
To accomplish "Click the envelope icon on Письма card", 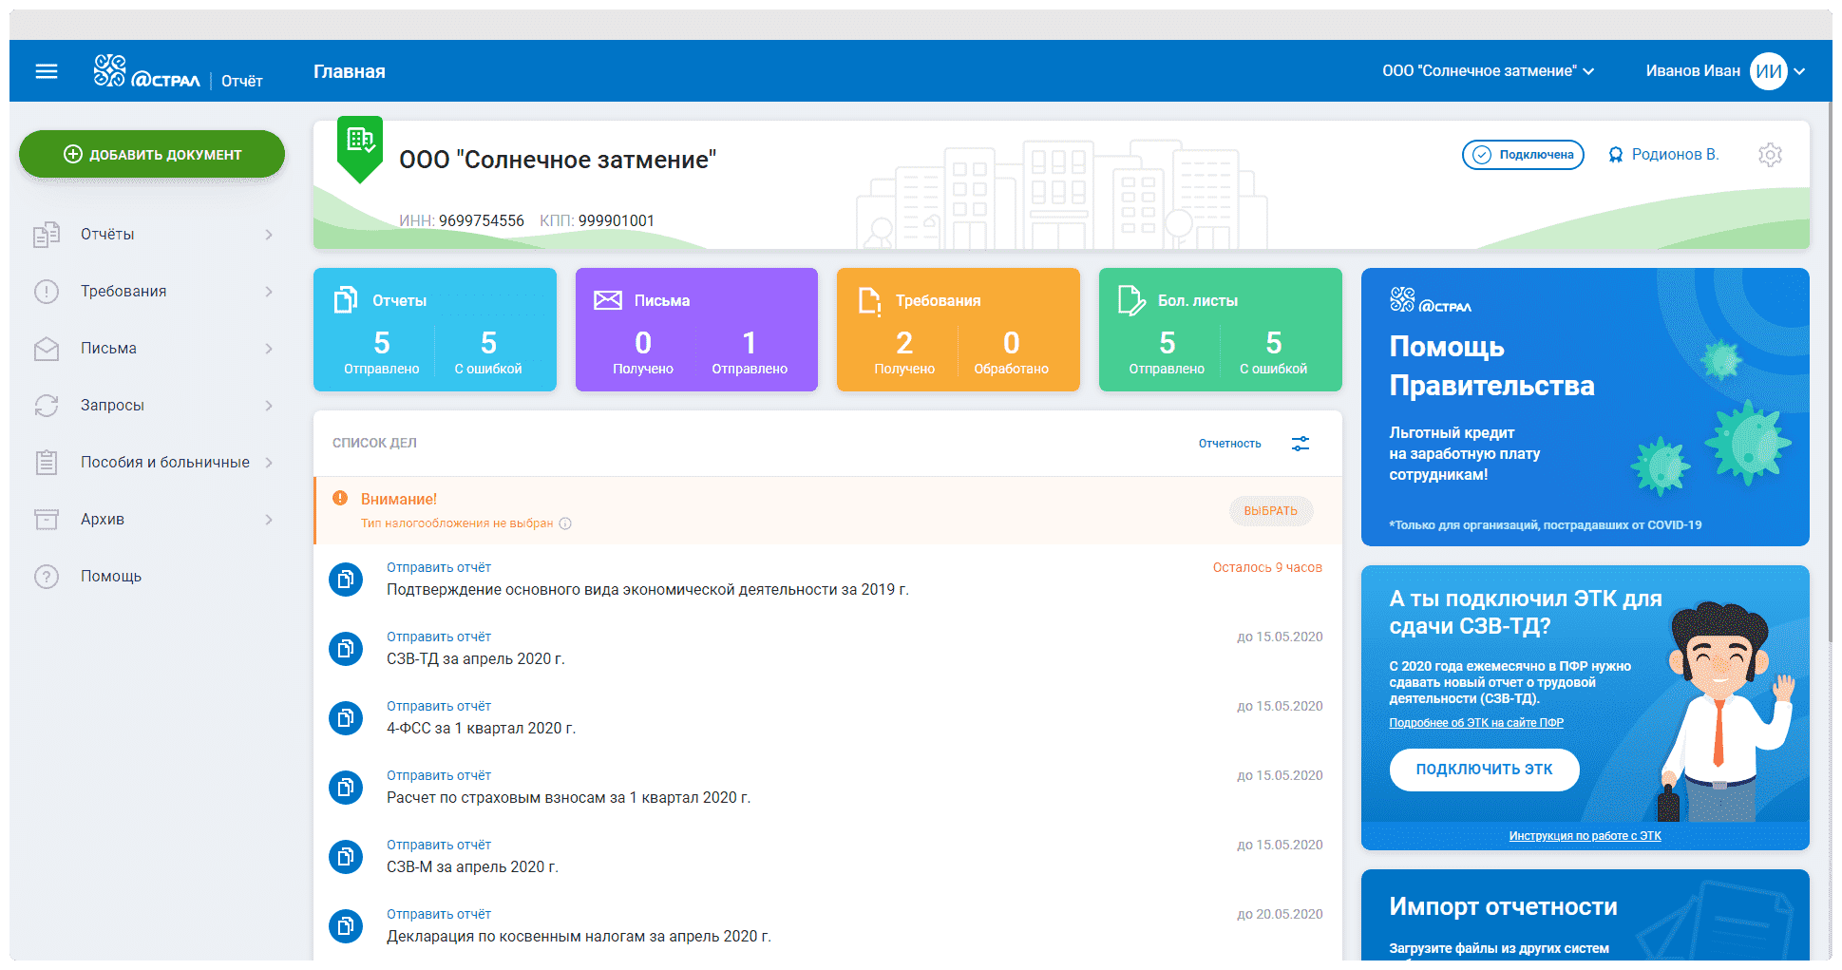I will [608, 300].
